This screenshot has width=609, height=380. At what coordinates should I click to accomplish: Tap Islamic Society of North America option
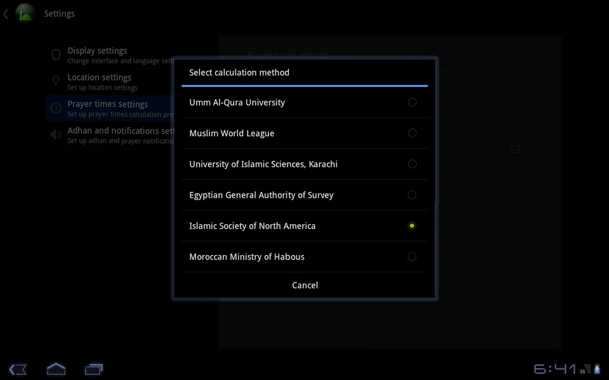304,225
